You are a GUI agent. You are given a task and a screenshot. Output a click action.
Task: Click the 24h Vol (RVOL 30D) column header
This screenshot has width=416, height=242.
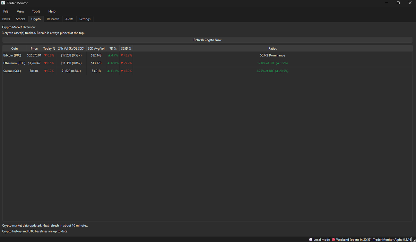click(71, 49)
